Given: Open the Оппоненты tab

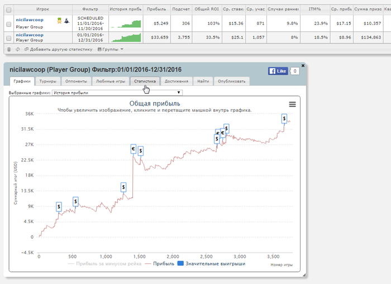Looking at the screenshot, I should [76, 81].
